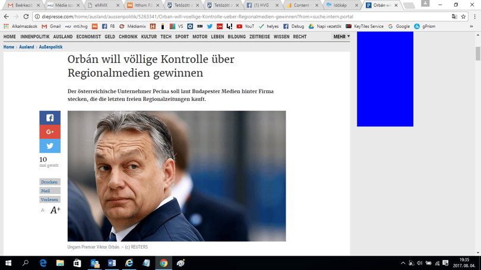The image size is (481, 270).
Task: Switch to Média mti tab
Action: point(64,5)
